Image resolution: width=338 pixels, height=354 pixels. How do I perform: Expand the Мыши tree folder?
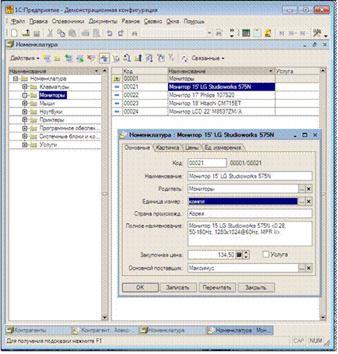[24, 103]
